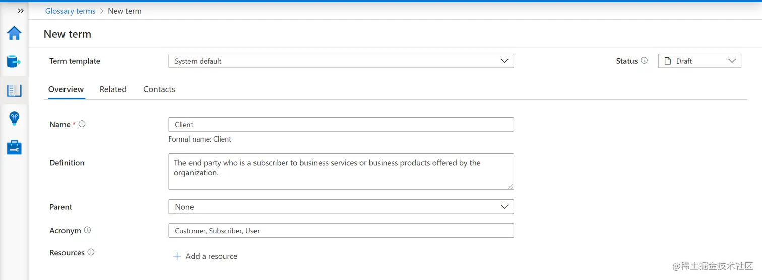Viewport: 762px width, 280px height.
Task: Open the Home icon in sidebar
Action: 14,33
